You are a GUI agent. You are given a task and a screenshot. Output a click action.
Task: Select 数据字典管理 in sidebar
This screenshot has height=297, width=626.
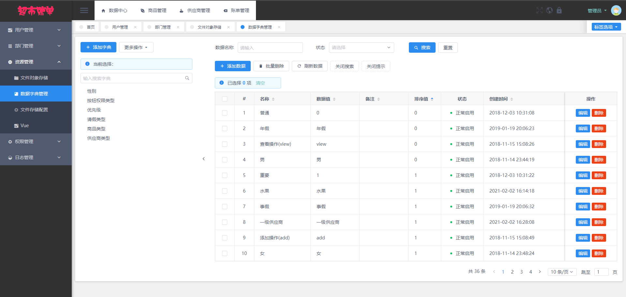pos(36,94)
